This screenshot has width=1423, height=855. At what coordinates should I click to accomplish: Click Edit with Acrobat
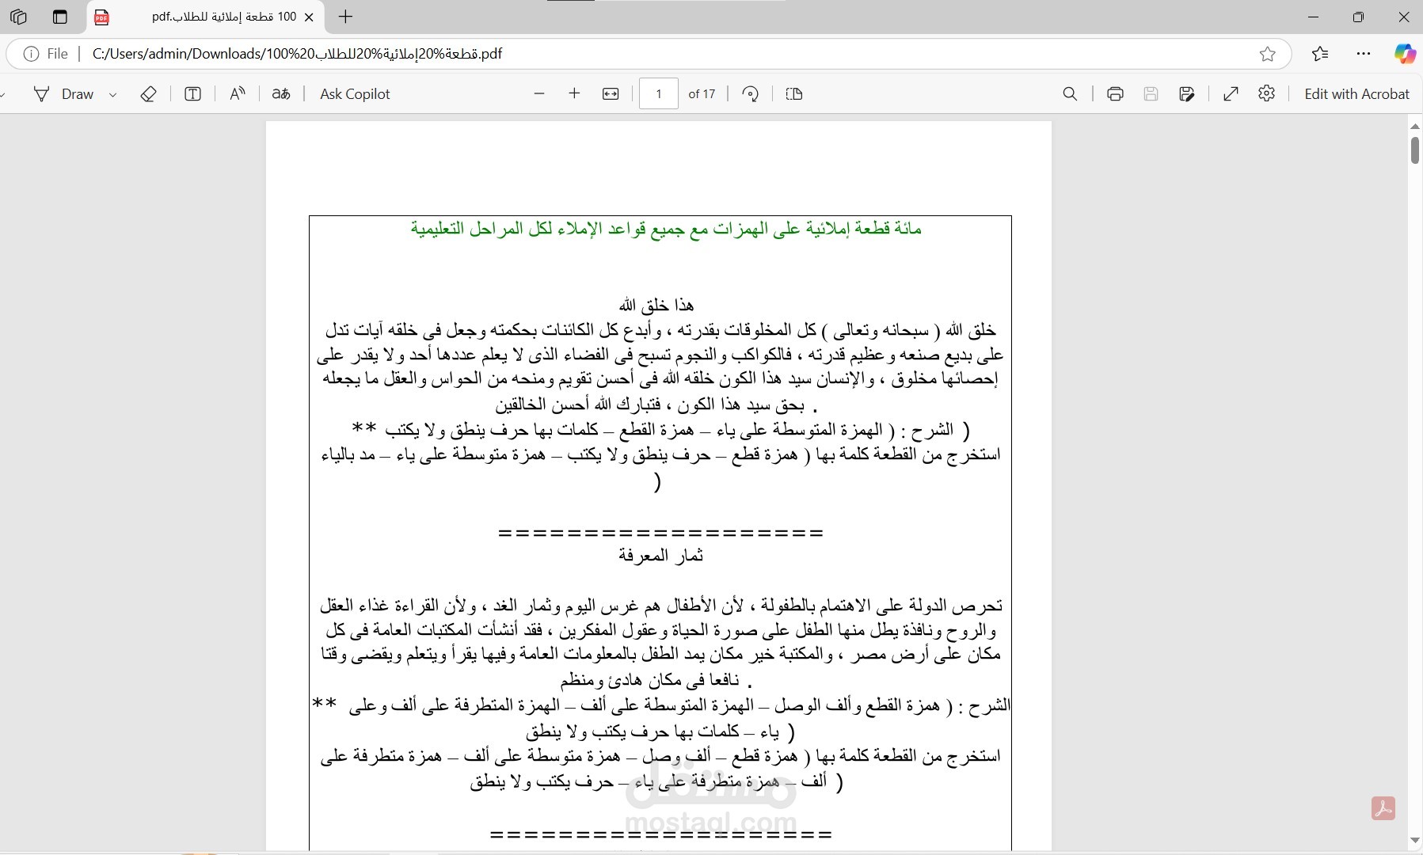[1356, 94]
